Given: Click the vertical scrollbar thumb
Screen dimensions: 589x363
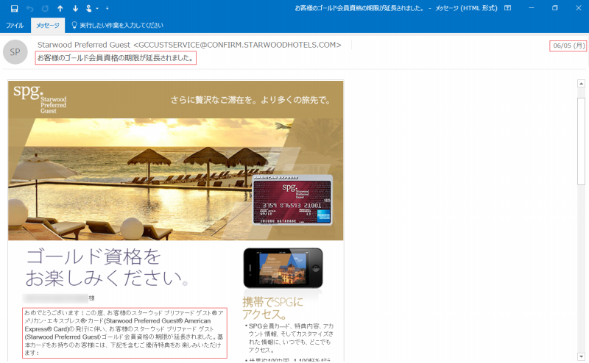Looking at the screenshot, I should tap(581, 140).
